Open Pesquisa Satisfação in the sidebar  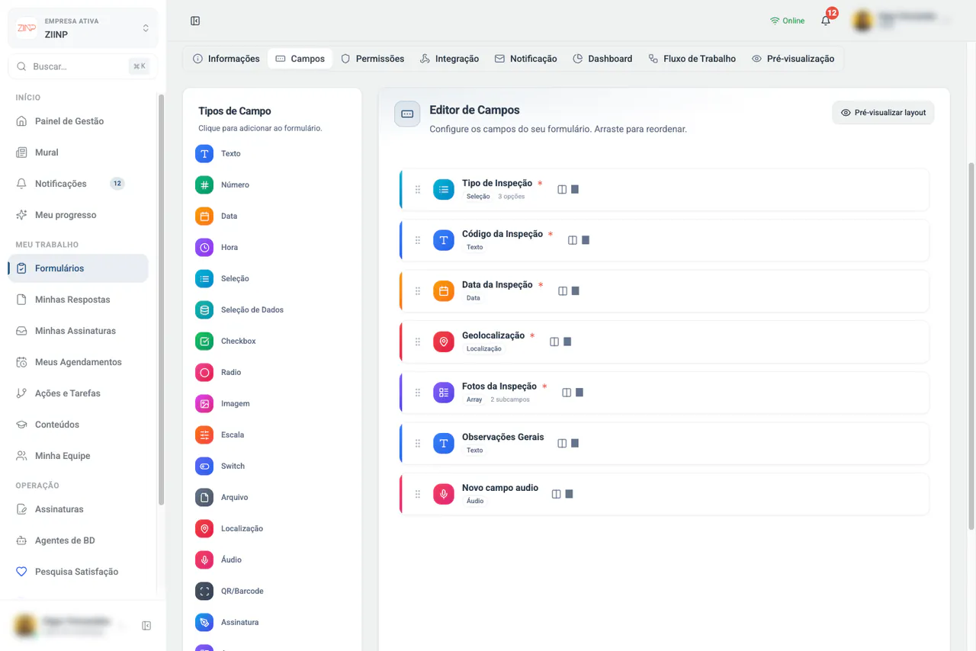[78, 572]
